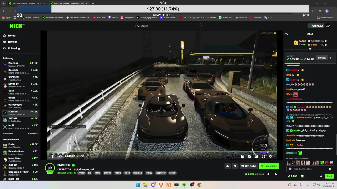Viewport: 337px width, 189px height.
Task: Click the Windows Start button
Action: (138, 185)
